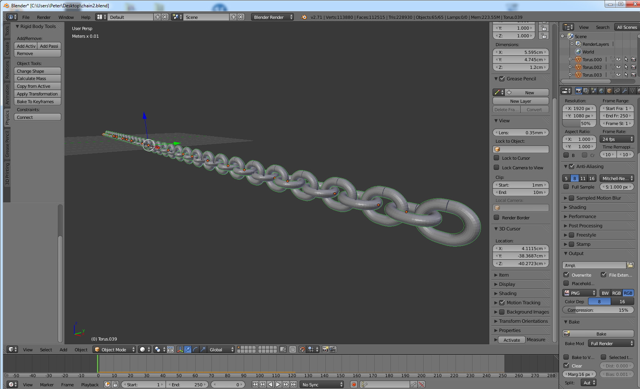Click the Y scale lock icon
The height and width of the screenshot is (389, 640).
coord(544,28)
